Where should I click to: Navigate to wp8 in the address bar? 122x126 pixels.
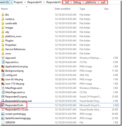103,2
